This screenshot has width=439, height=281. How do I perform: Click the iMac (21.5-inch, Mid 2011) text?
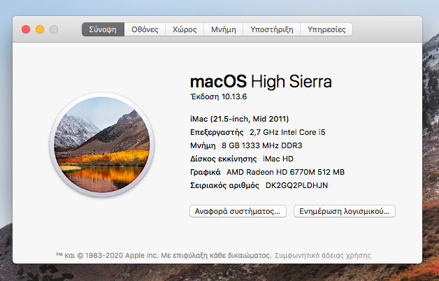click(239, 119)
